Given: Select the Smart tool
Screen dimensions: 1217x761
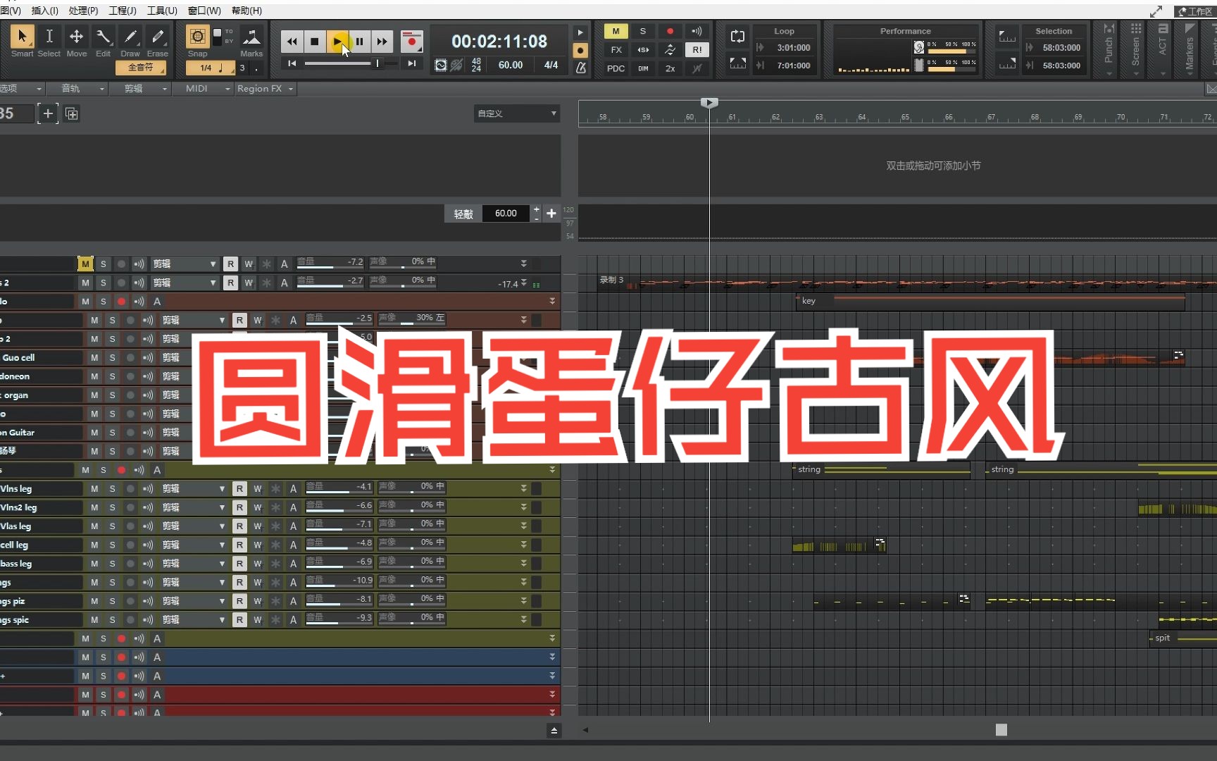Looking at the screenshot, I should (x=22, y=41).
